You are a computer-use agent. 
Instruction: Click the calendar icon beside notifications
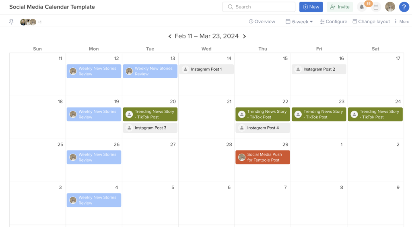(x=376, y=7)
